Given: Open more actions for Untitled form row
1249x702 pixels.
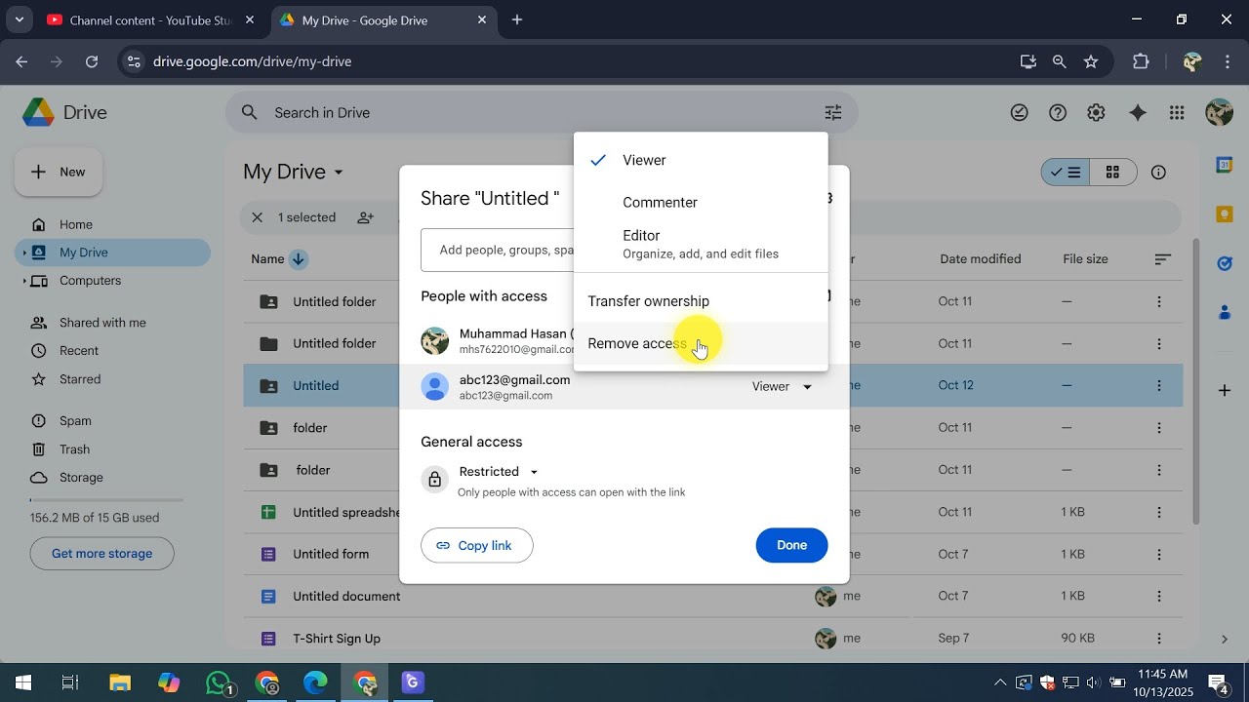Looking at the screenshot, I should [x=1159, y=554].
